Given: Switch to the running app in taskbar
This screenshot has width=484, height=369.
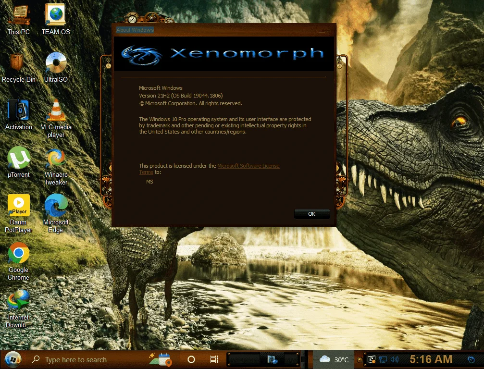Looking at the screenshot, I should click(272, 359).
